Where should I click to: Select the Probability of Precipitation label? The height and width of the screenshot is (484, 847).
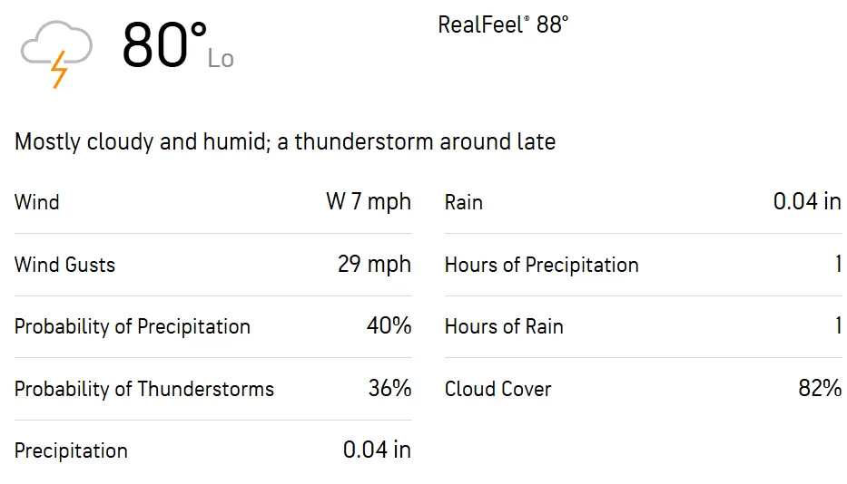133,326
